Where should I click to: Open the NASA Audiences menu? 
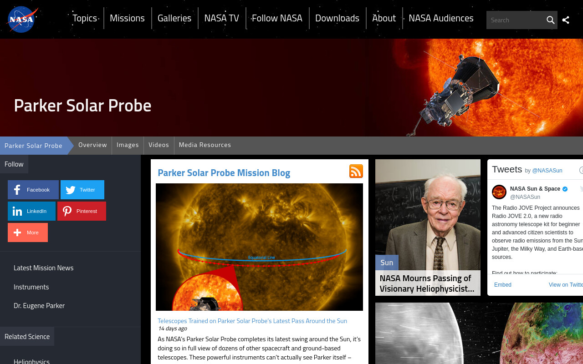tap(441, 18)
